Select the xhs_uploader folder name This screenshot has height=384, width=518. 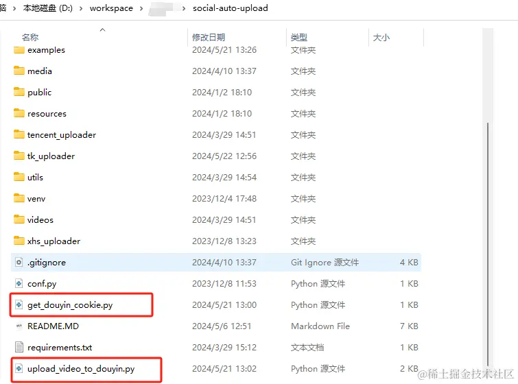(54, 241)
